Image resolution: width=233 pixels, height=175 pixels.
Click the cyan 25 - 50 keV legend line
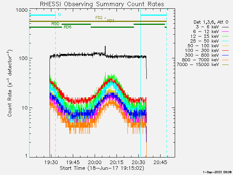(x=225, y=41)
